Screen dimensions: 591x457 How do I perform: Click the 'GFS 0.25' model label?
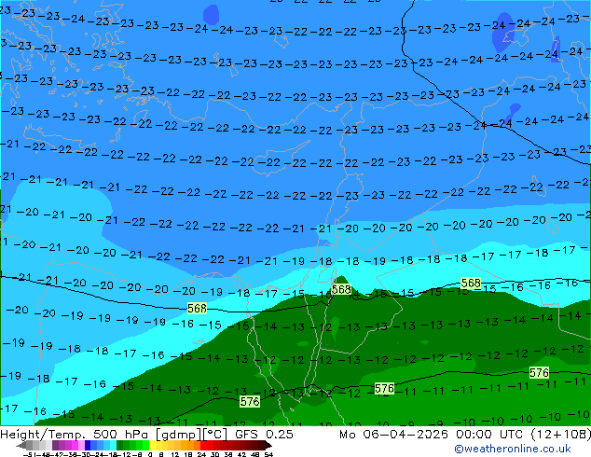[x=264, y=435]
